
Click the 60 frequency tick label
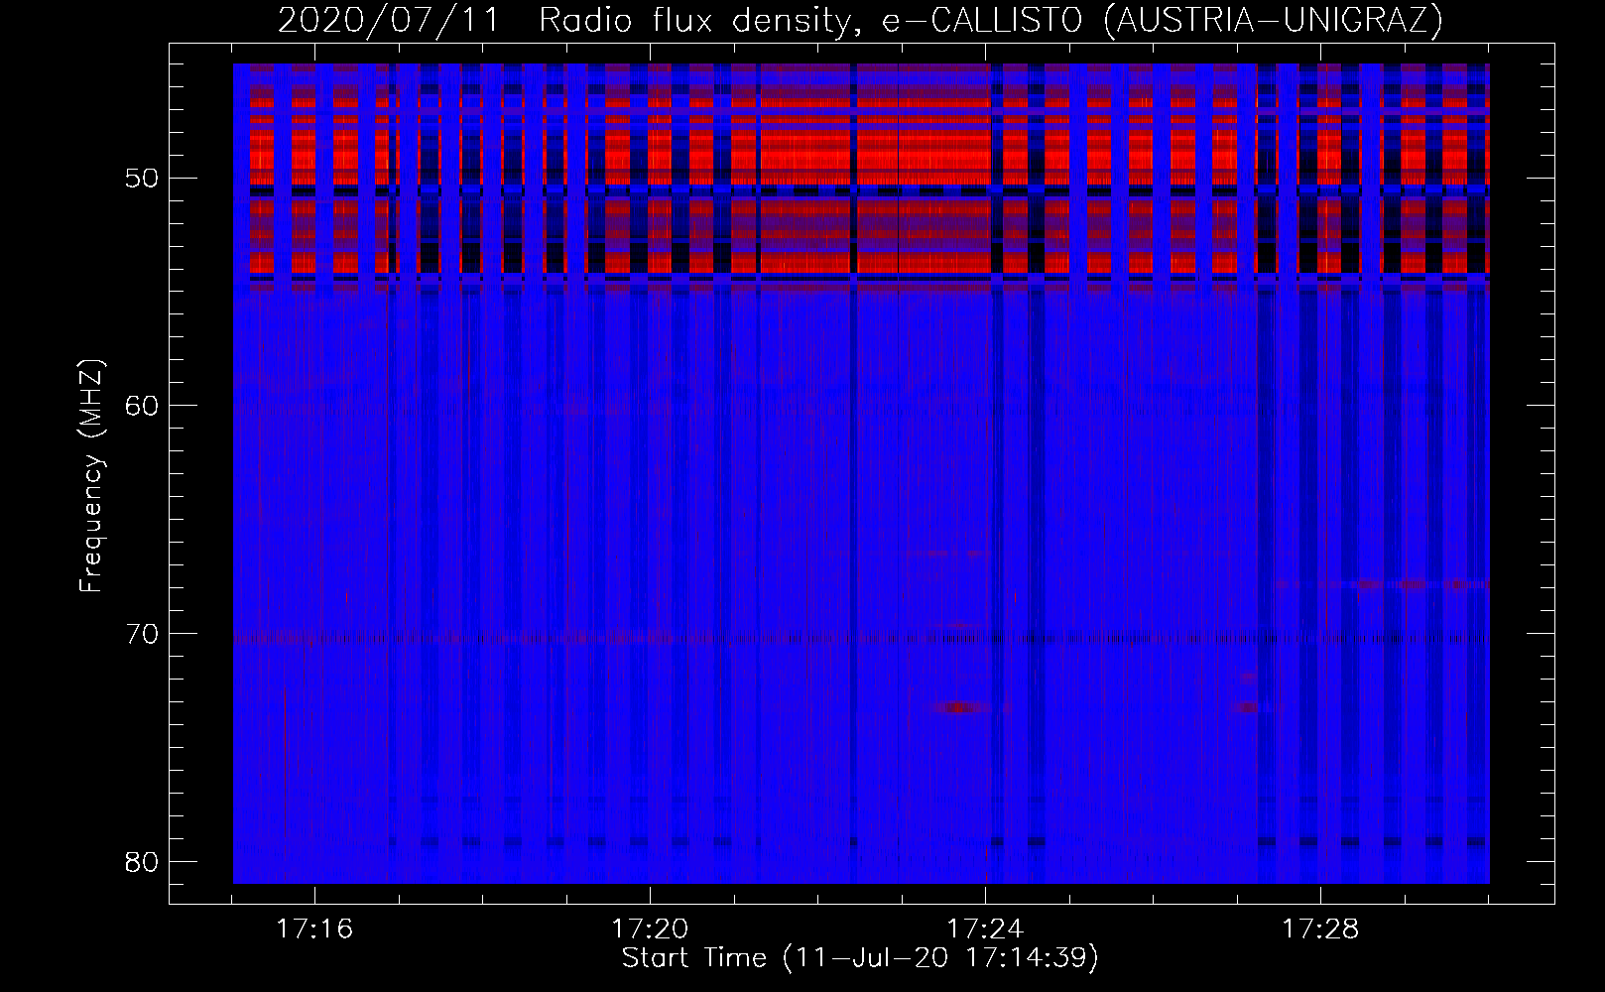pyautogui.click(x=142, y=406)
